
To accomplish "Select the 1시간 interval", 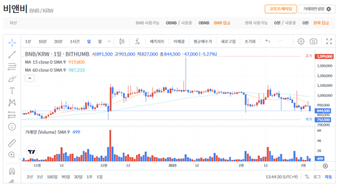I will click(x=75, y=41).
